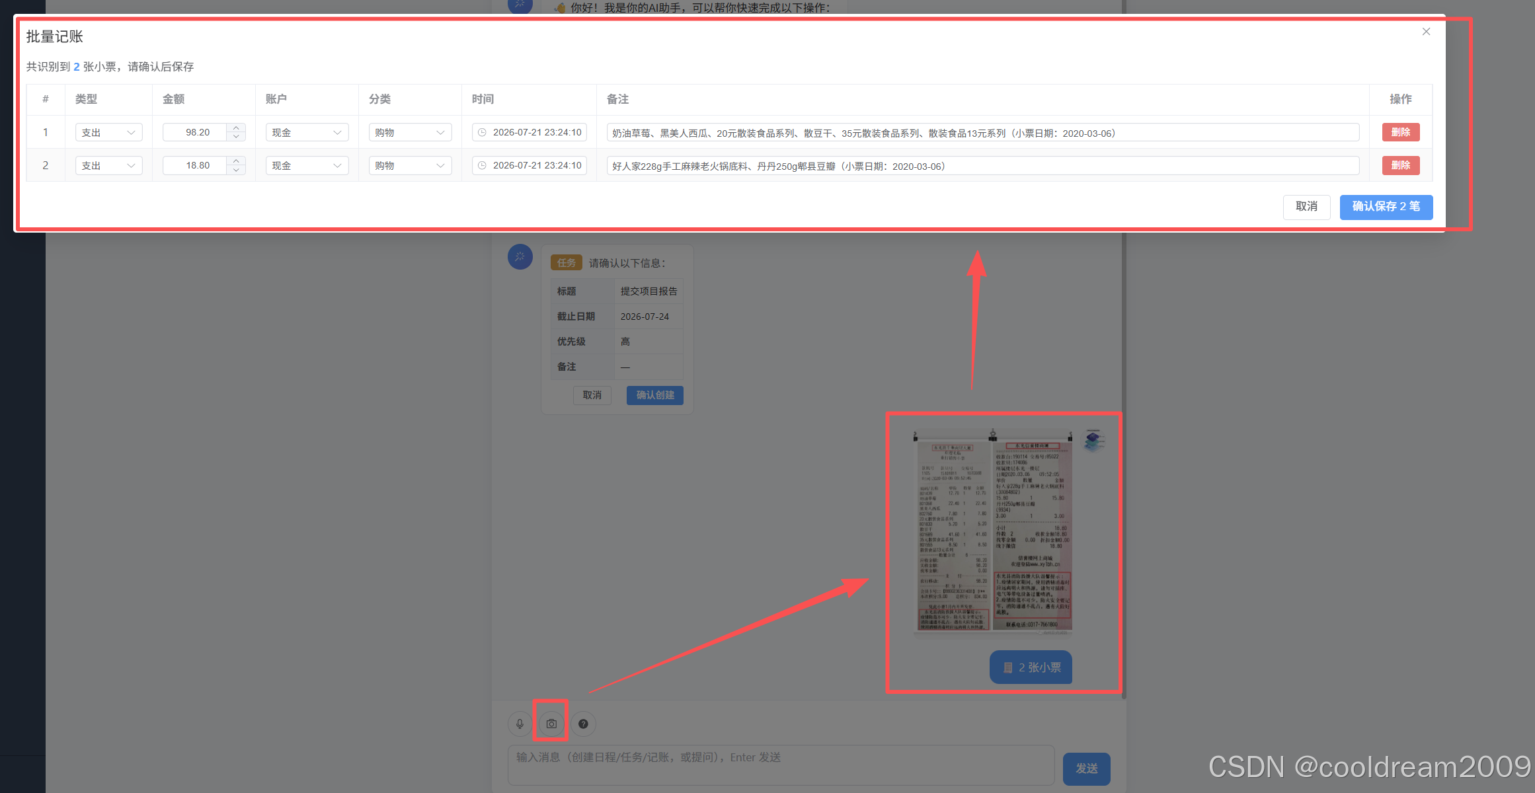The image size is (1535, 793).
Task: Click the microphone voice input icon
Action: click(x=520, y=724)
